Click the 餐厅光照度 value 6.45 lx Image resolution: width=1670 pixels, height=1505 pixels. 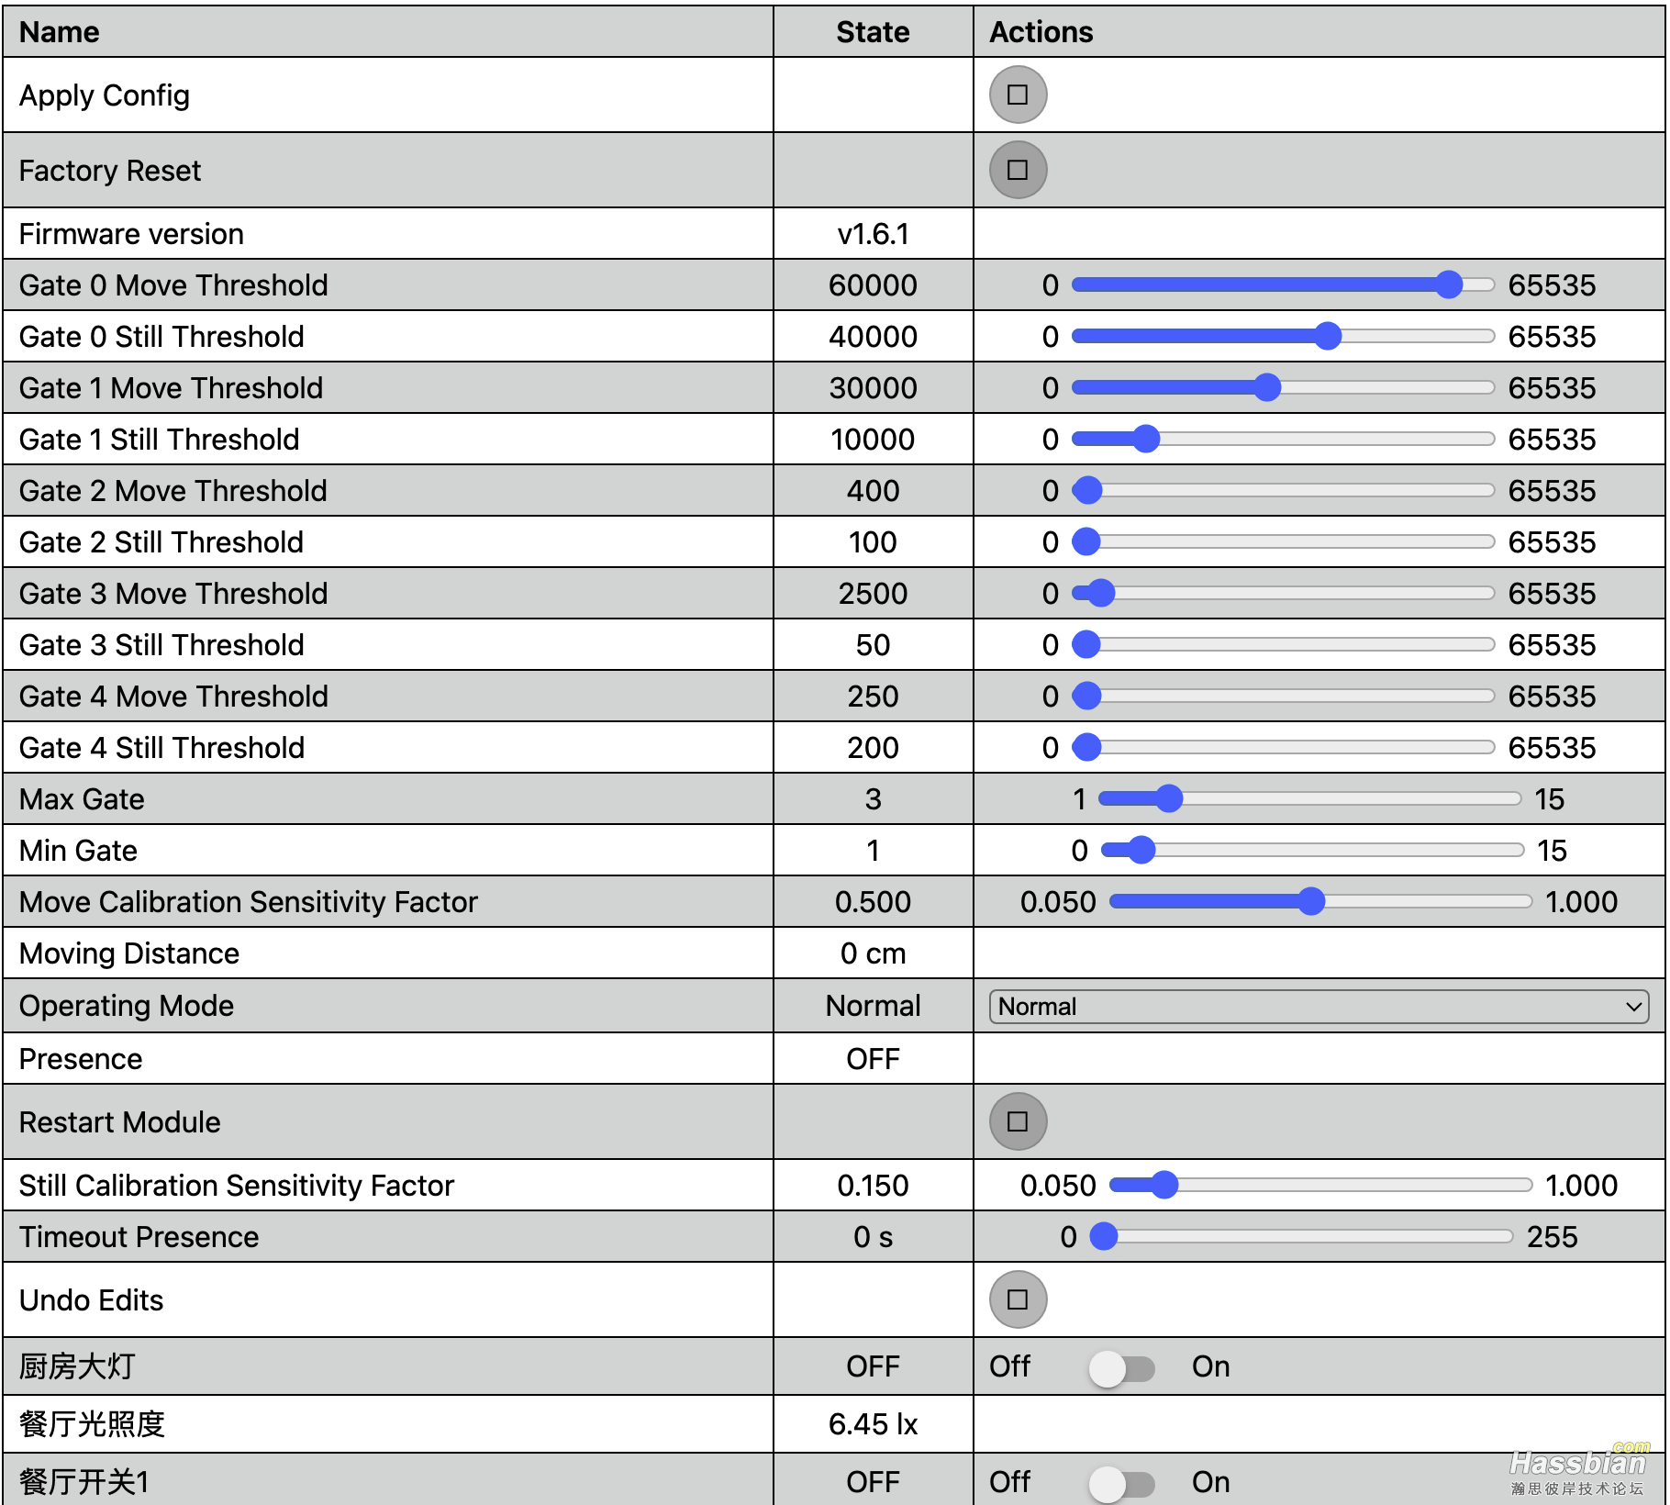tap(873, 1424)
